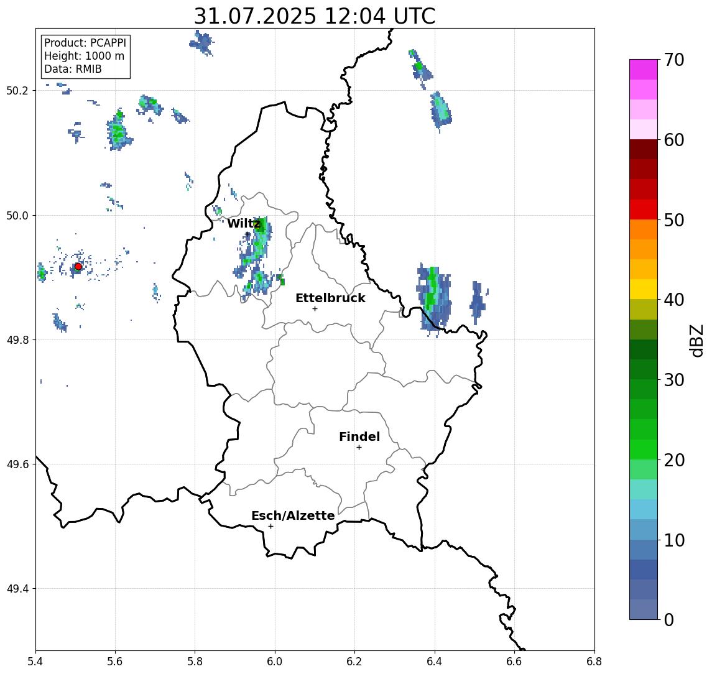
Task: Click the 'Height: 1000 m' legend text
Action: coord(84,56)
